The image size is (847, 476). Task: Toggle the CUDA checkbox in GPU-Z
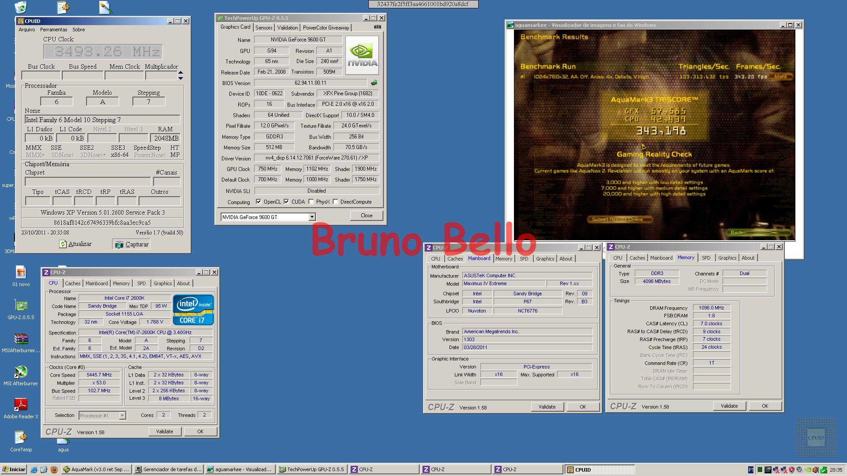coord(286,202)
